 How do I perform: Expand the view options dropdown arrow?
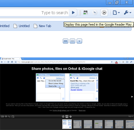click(79, 41)
